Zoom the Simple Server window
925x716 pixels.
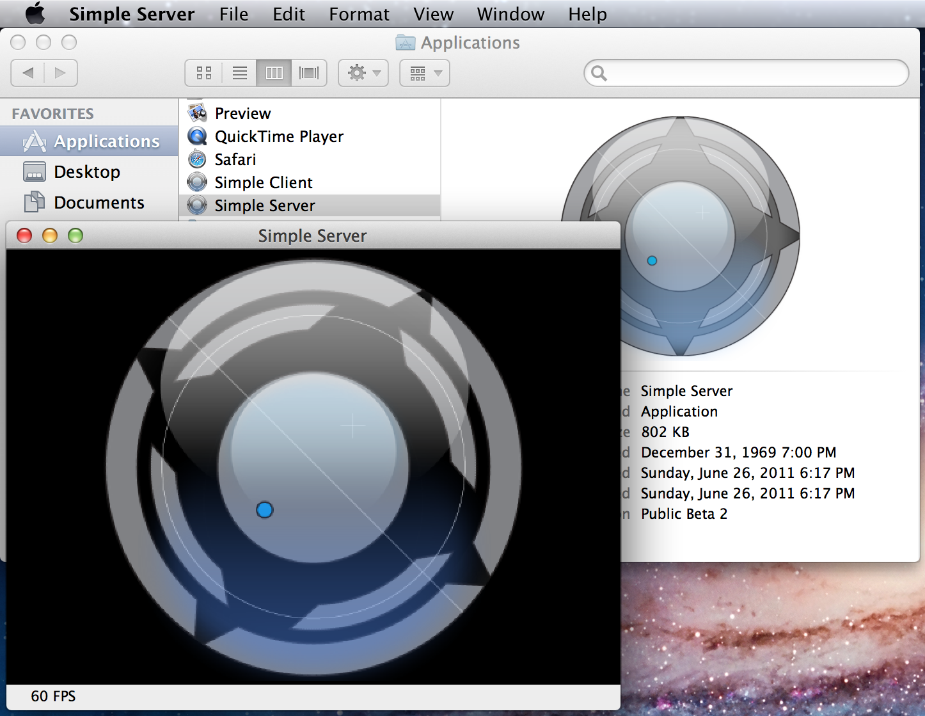click(75, 235)
